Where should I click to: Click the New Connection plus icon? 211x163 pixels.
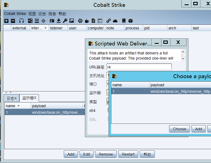click(6, 21)
